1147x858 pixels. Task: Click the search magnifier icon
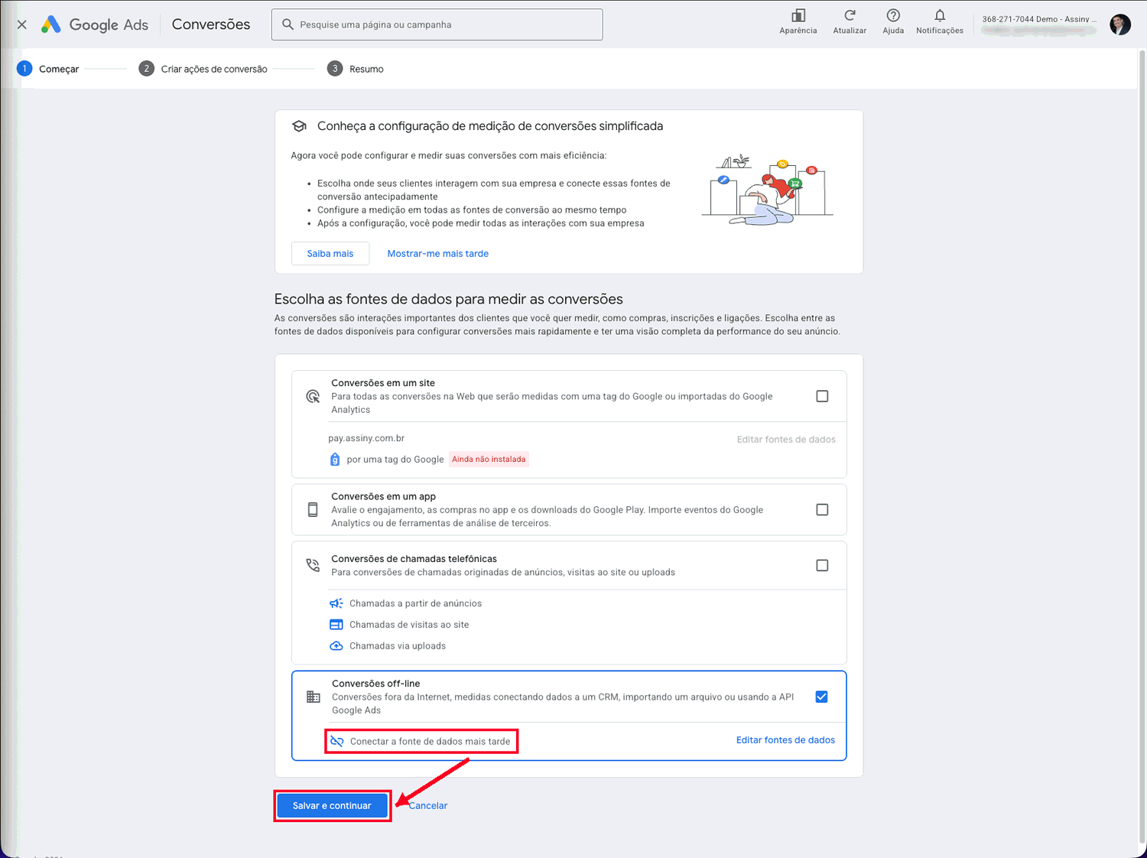point(288,24)
